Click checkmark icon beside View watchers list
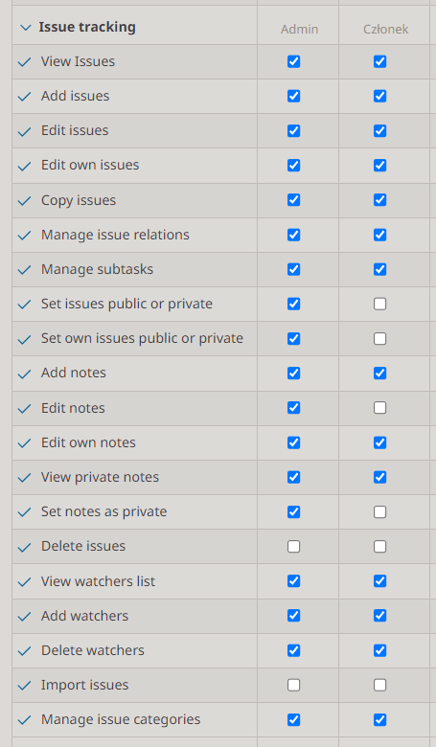This screenshot has width=436, height=747. point(24,582)
